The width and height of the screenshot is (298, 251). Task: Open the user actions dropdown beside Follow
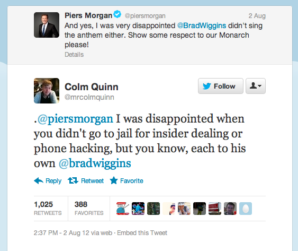click(x=256, y=86)
